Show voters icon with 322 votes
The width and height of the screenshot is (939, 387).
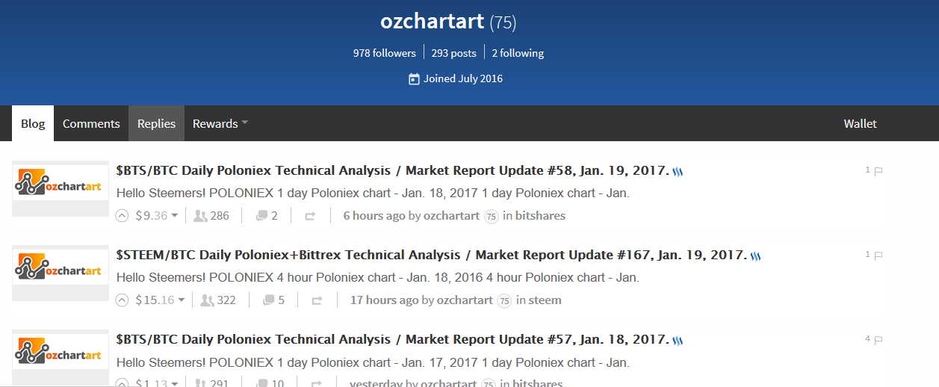[x=208, y=300]
